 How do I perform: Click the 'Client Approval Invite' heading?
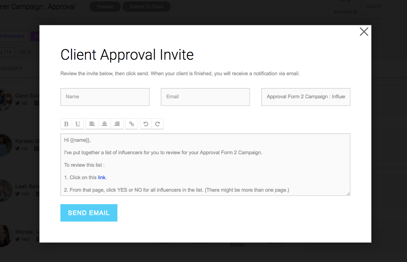[x=127, y=54]
